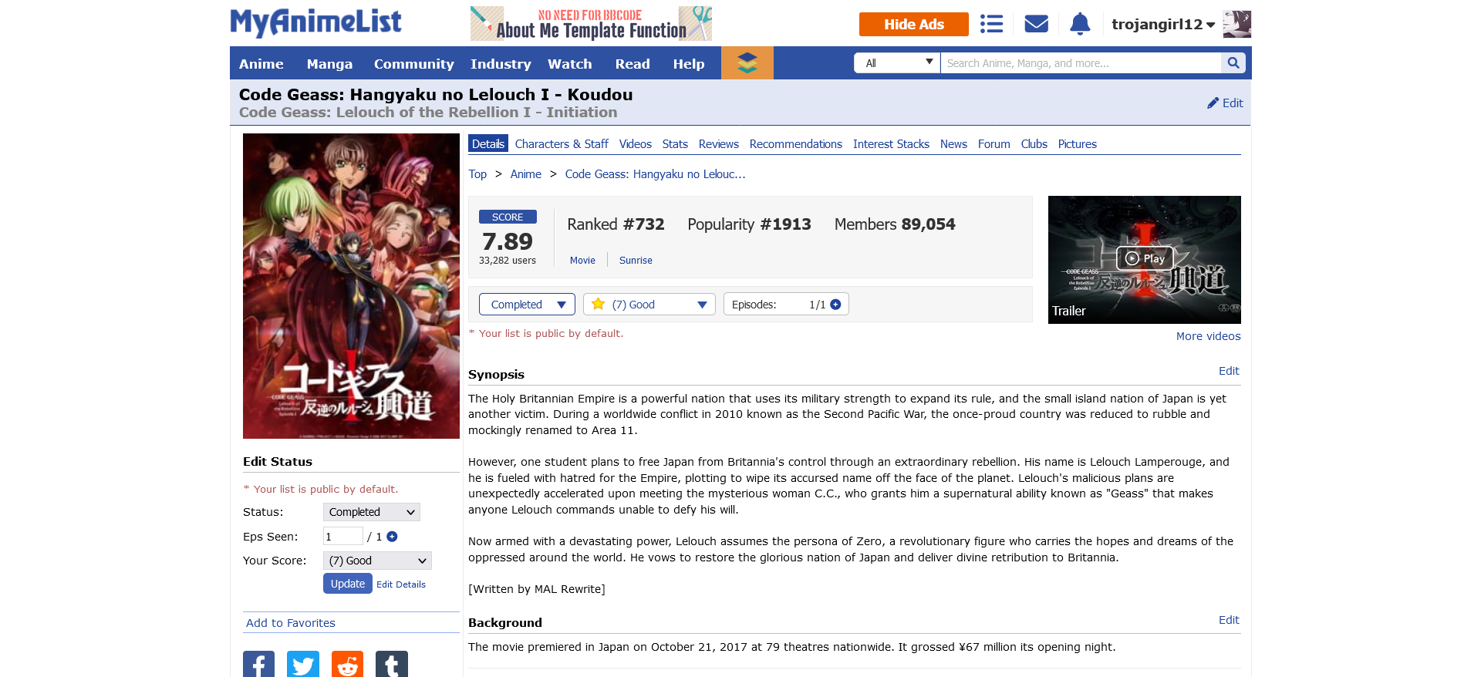Open the Reviews tab
This screenshot has height=677, width=1481.
[718, 144]
